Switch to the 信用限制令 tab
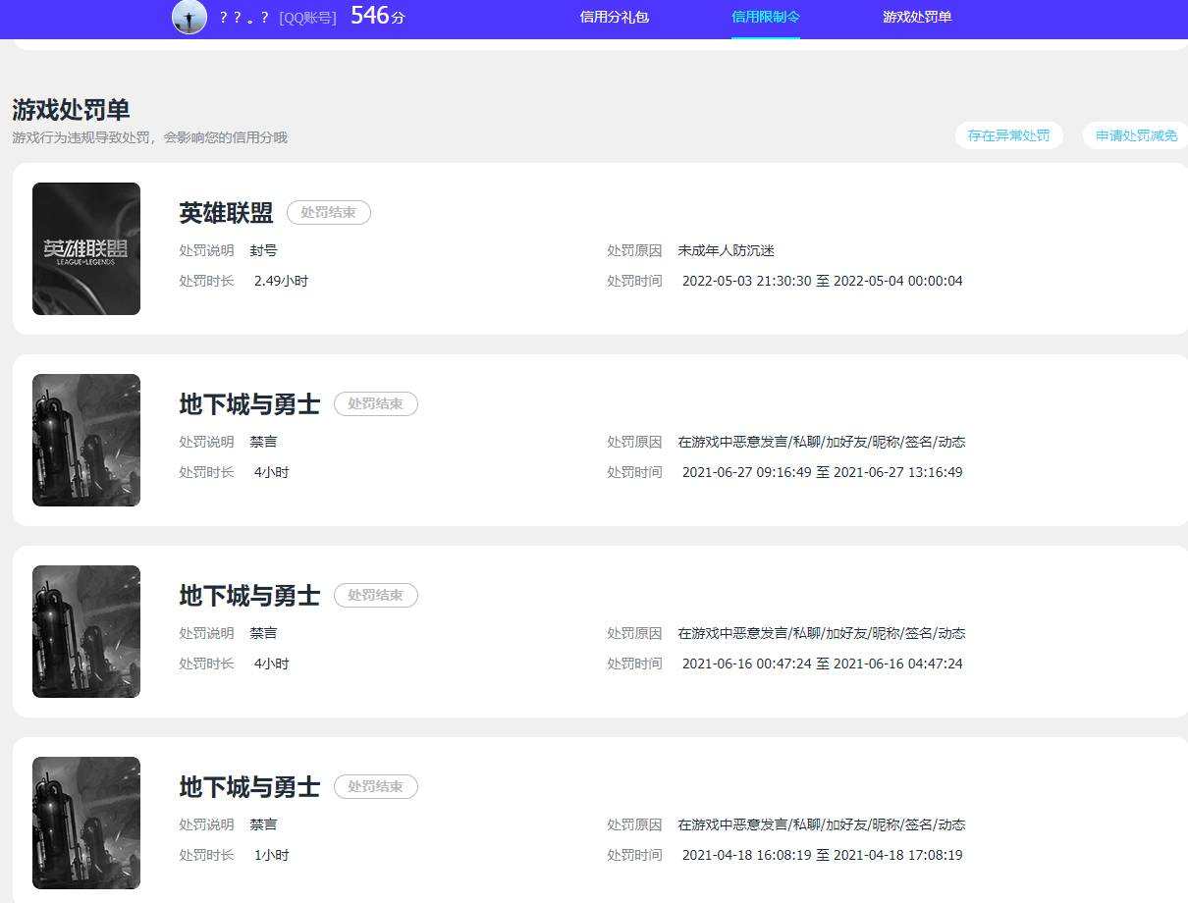1188x903 pixels. pos(766,17)
